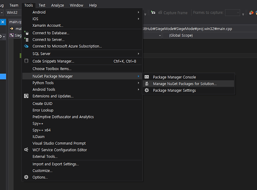
Task: Close the tab with the X button
Action: [x=3, y=22]
